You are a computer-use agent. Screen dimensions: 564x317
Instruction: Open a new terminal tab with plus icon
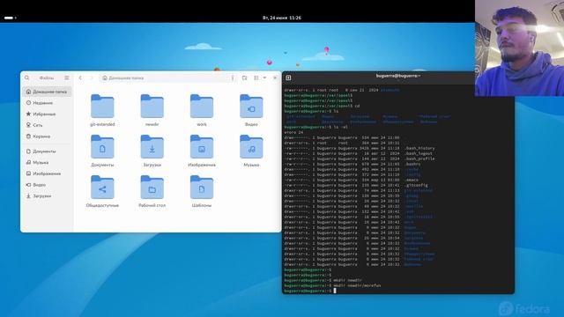point(288,77)
